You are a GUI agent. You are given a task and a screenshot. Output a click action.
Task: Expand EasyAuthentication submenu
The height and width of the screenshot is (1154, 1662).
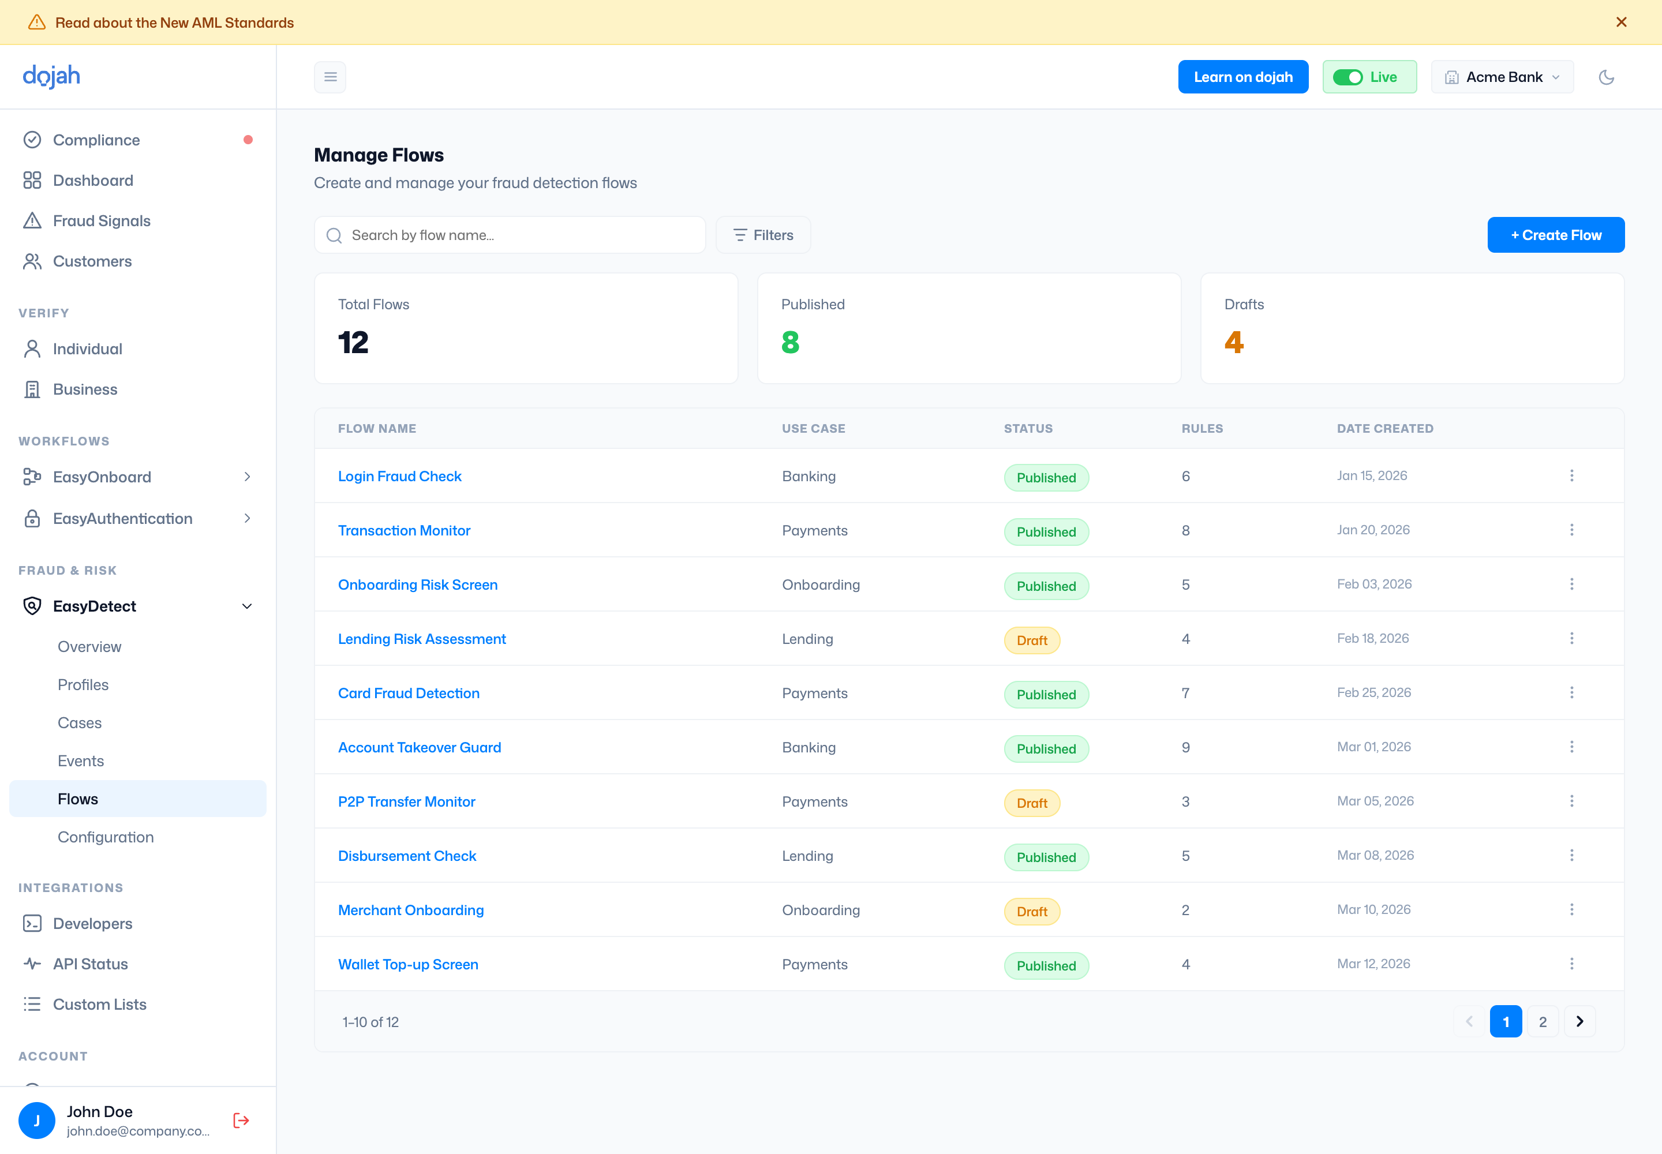tap(137, 518)
